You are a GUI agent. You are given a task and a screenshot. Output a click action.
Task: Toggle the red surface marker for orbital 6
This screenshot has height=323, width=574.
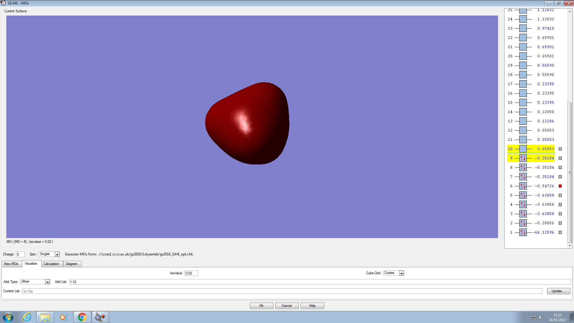click(560, 186)
